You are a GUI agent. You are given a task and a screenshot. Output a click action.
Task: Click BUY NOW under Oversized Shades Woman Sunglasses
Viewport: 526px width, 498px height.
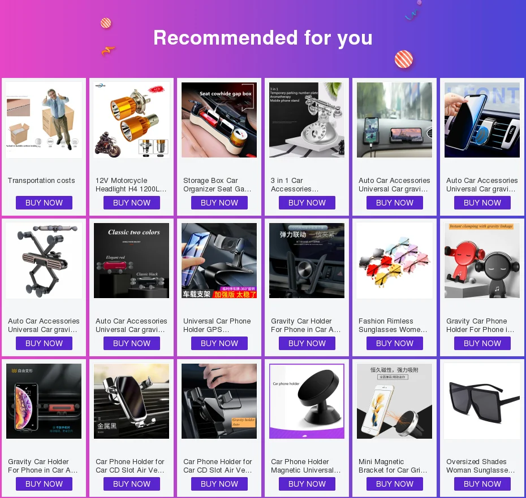[x=482, y=484]
